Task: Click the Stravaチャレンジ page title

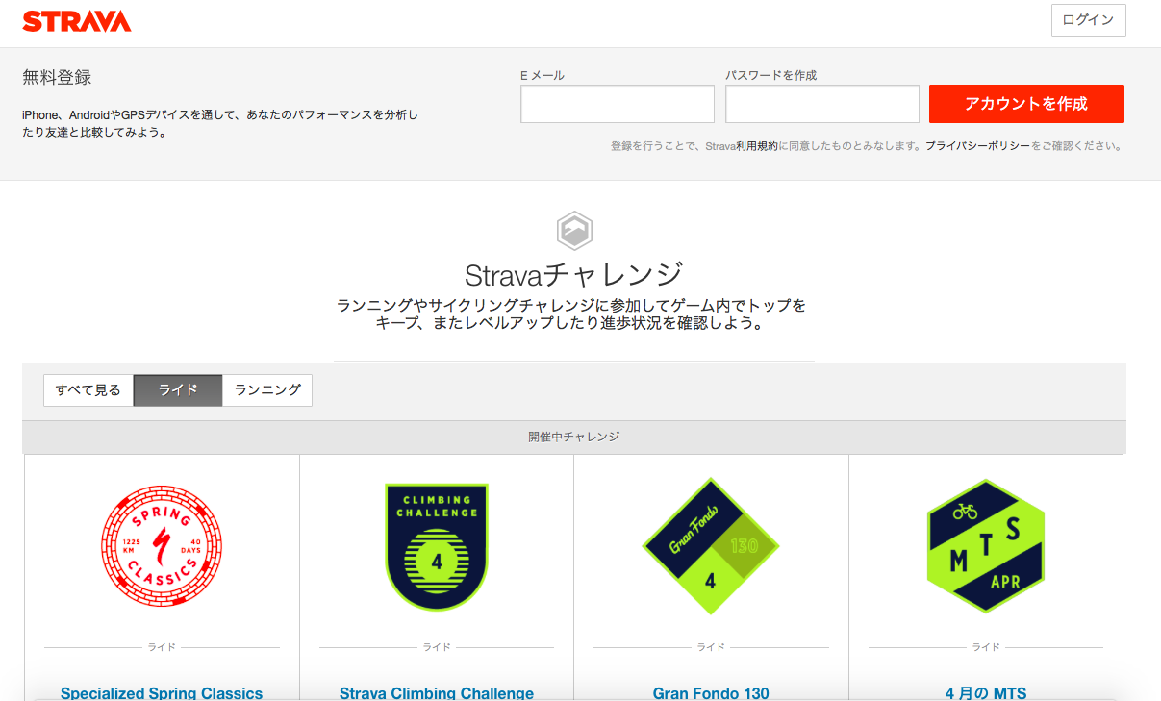Action: click(574, 275)
